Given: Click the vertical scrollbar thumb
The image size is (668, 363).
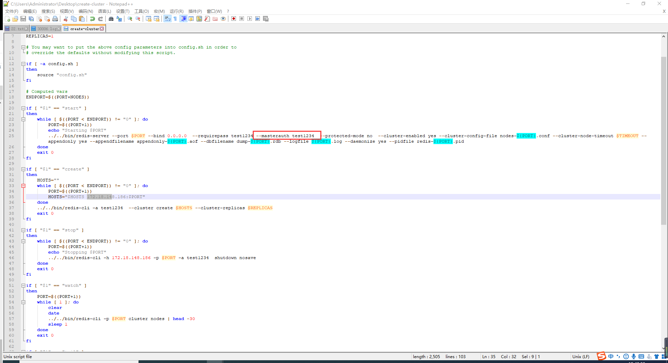Looking at the screenshot, I should 663,141.
